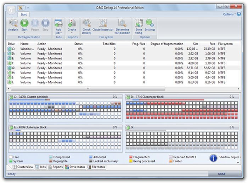Open the File status tab

(x=96, y=167)
